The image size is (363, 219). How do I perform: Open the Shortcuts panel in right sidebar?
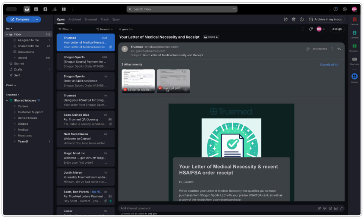coord(355,61)
